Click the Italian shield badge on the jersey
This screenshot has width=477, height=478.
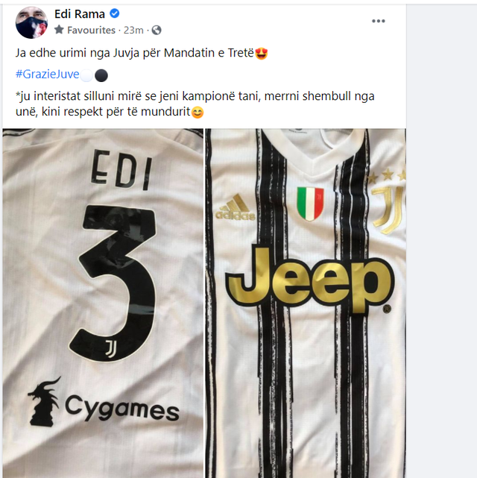(310, 204)
